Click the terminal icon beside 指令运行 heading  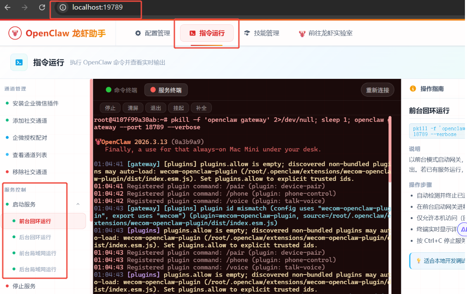click(19, 62)
